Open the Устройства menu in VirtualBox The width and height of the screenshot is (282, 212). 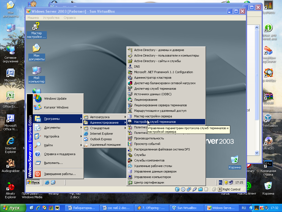point(51,18)
